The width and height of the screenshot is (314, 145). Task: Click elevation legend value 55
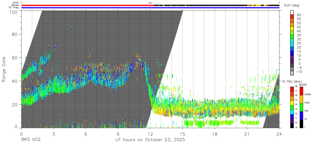click(298, 19)
